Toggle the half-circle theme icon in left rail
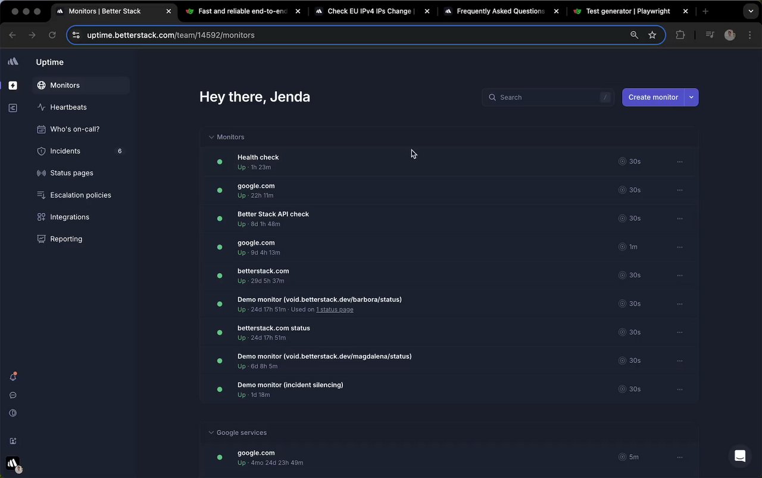The height and width of the screenshot is (478, 762). tap(13, 413)
